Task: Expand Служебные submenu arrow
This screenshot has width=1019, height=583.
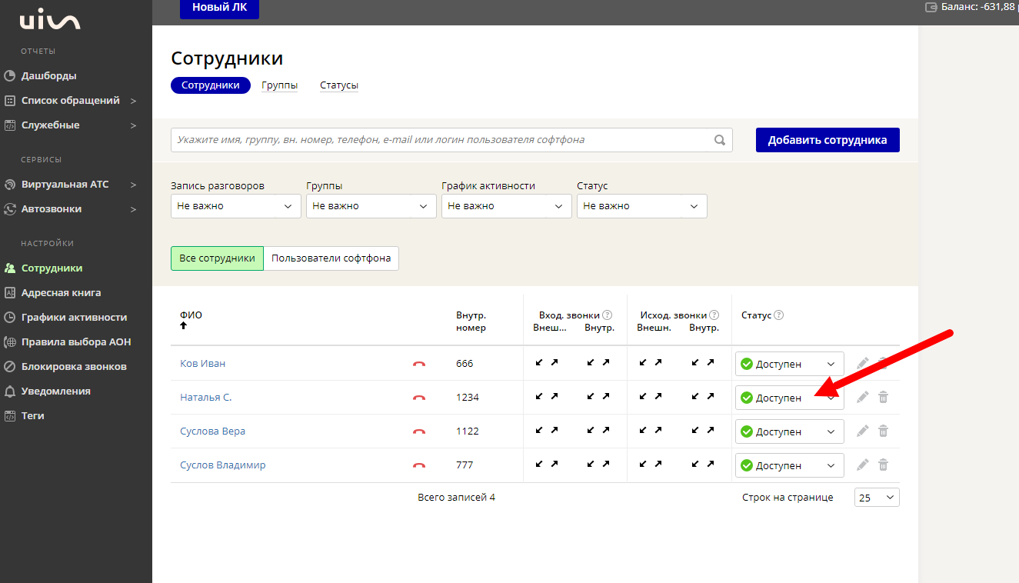Action: [133, 125]
